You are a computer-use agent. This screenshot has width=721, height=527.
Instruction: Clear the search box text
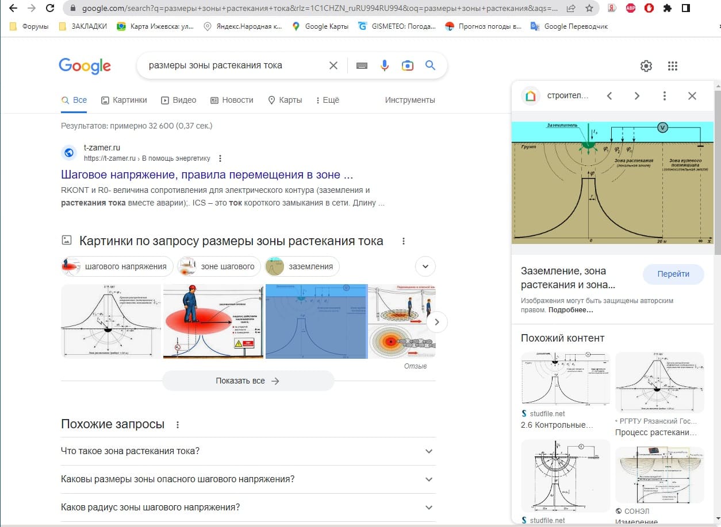(x=333, y=65)
